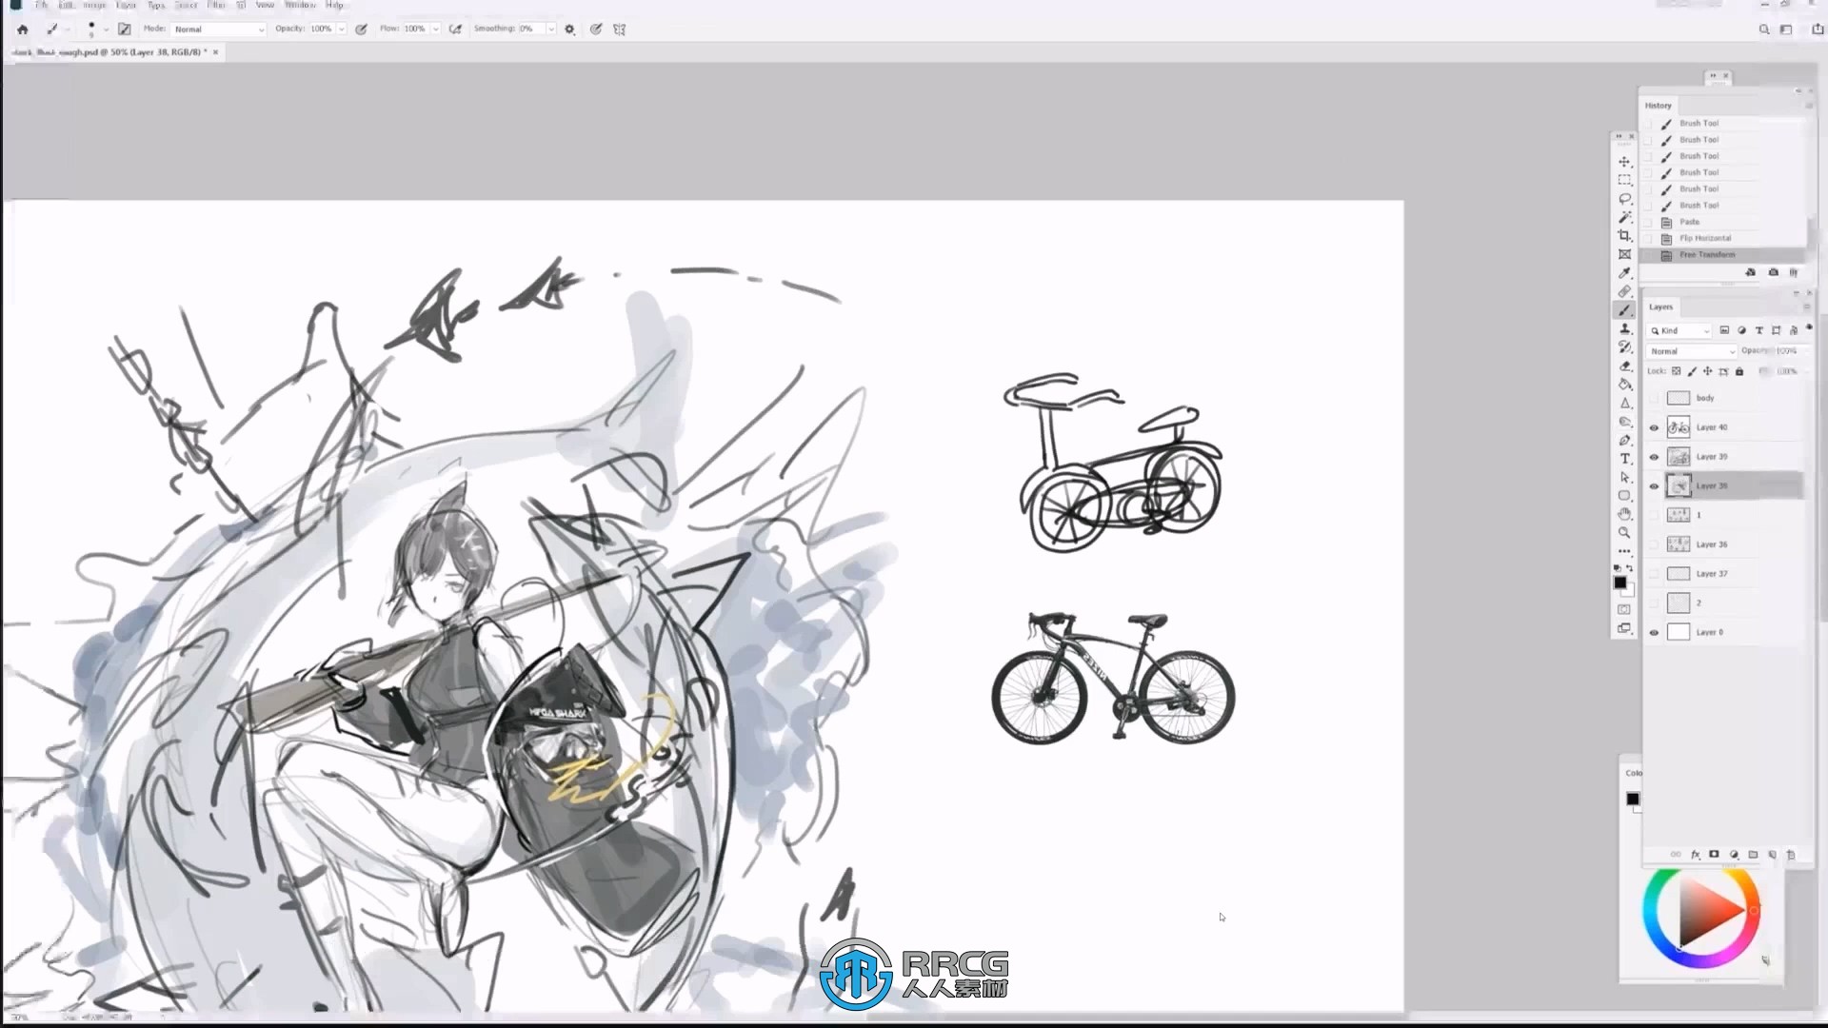Screen dimensions: 1828x1028
Task: Create a new group folder
Action: 1753,855
